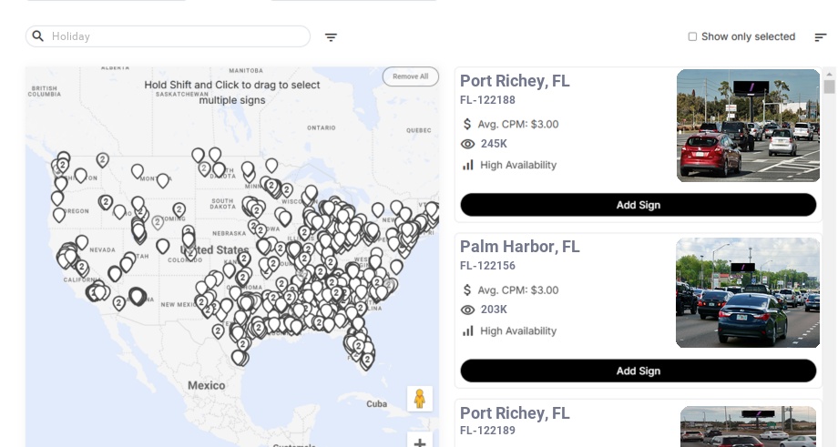Click Remove All button on map
The height and width of the screenshot is (447, 838).
click(x=410, y=76)
